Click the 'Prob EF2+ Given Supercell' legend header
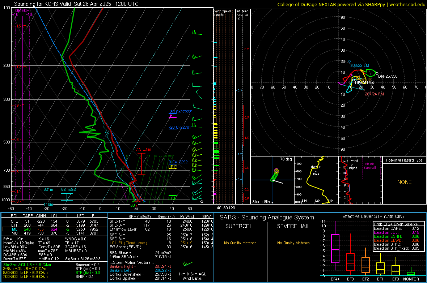The height and width of the screenshot is (283, 427). click(x=397, y=224)
